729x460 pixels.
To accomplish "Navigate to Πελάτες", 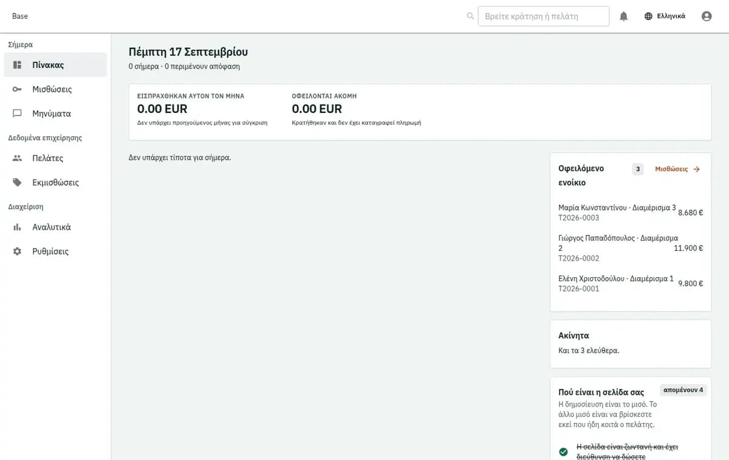I will click(x=55, y=158).
